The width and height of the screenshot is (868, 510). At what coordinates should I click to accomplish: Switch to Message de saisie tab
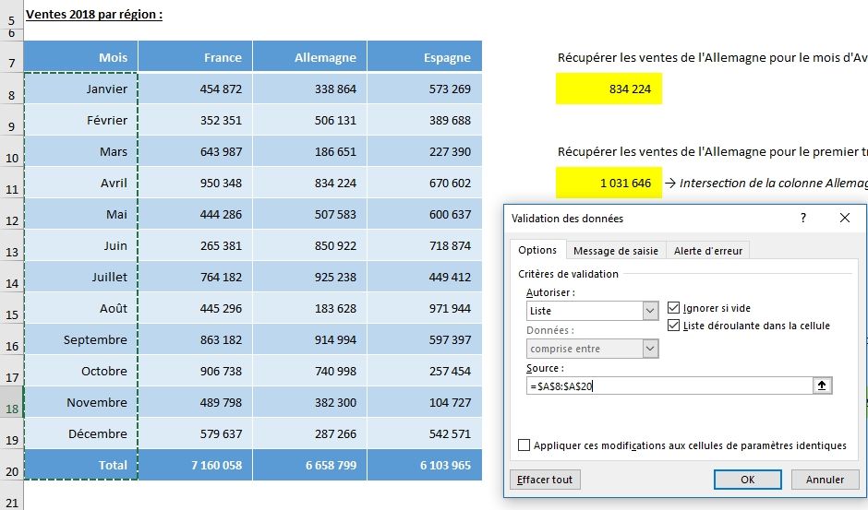[x=616, y=251]
